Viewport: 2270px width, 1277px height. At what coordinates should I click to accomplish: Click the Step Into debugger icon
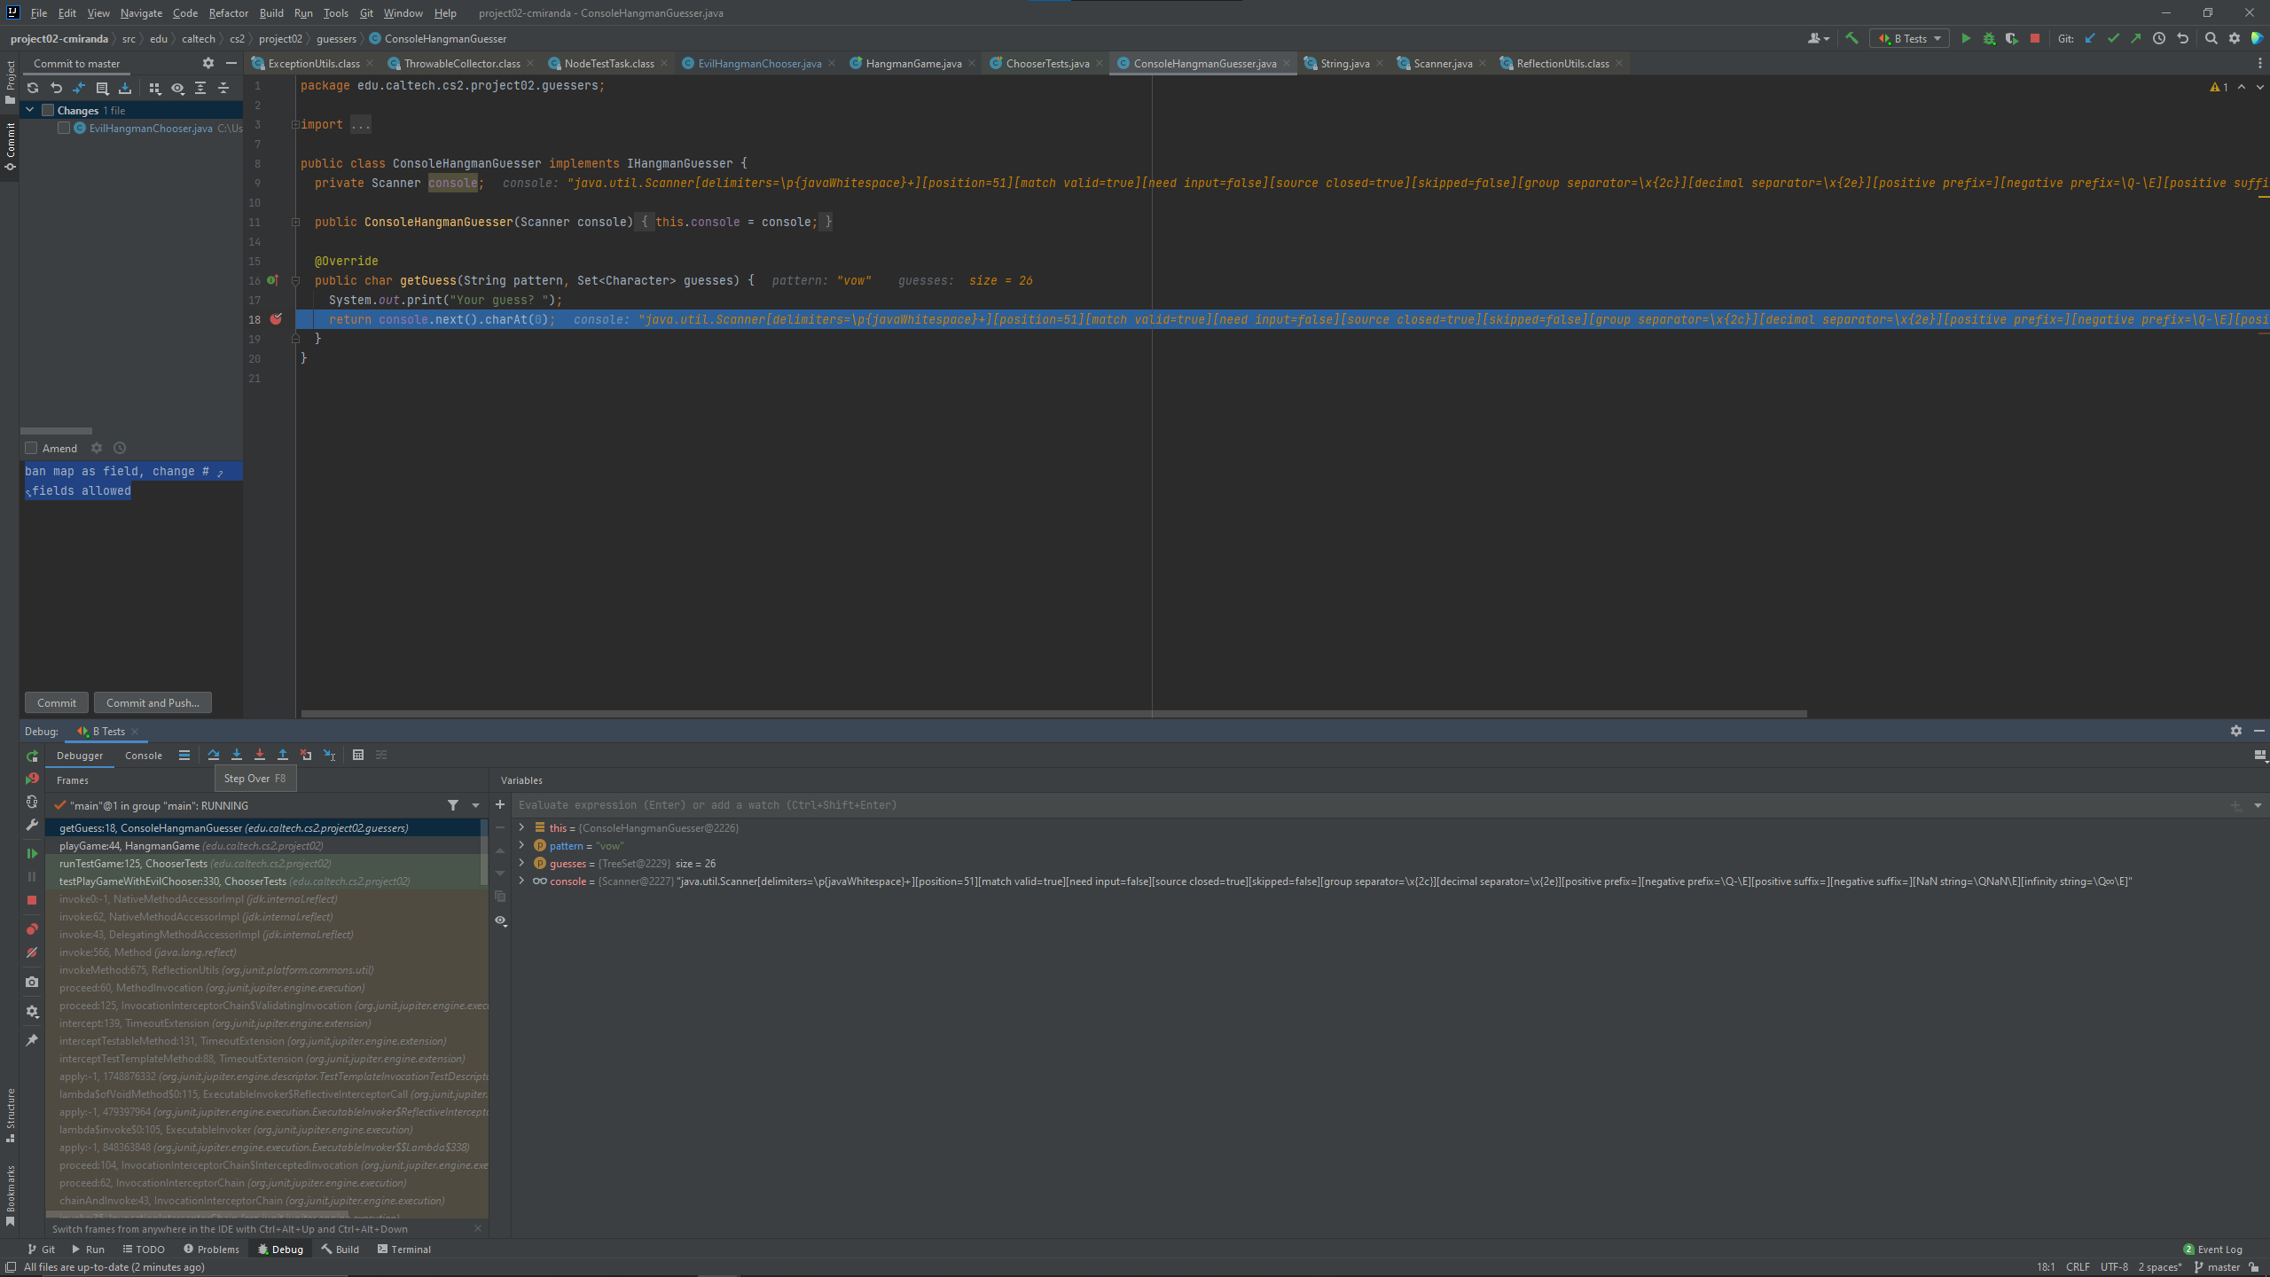(237, 755)
